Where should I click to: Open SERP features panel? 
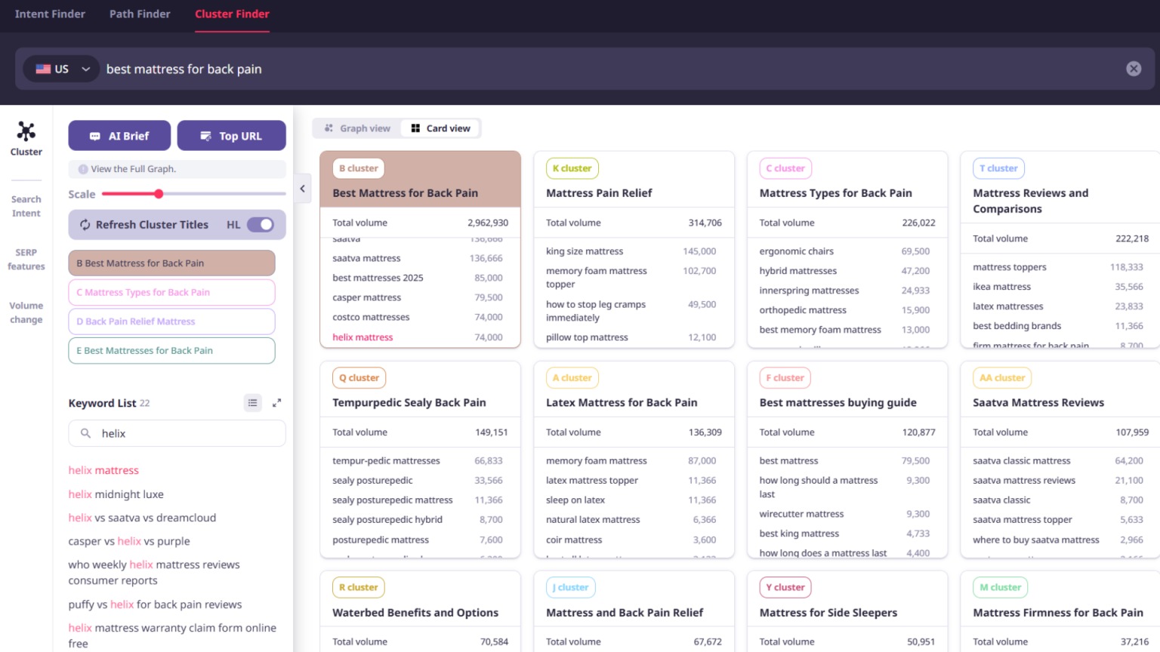pyautogui.click(x=25, y=259)
